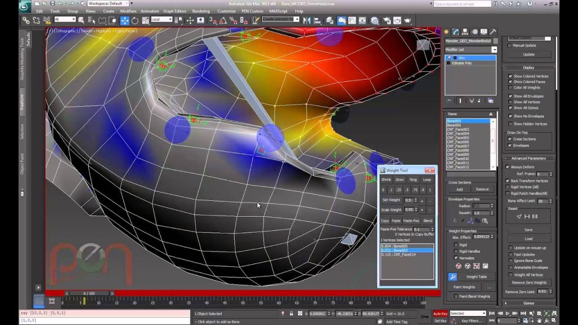
Task: Click the Blend button in Weight Tool
Action: 428,221
